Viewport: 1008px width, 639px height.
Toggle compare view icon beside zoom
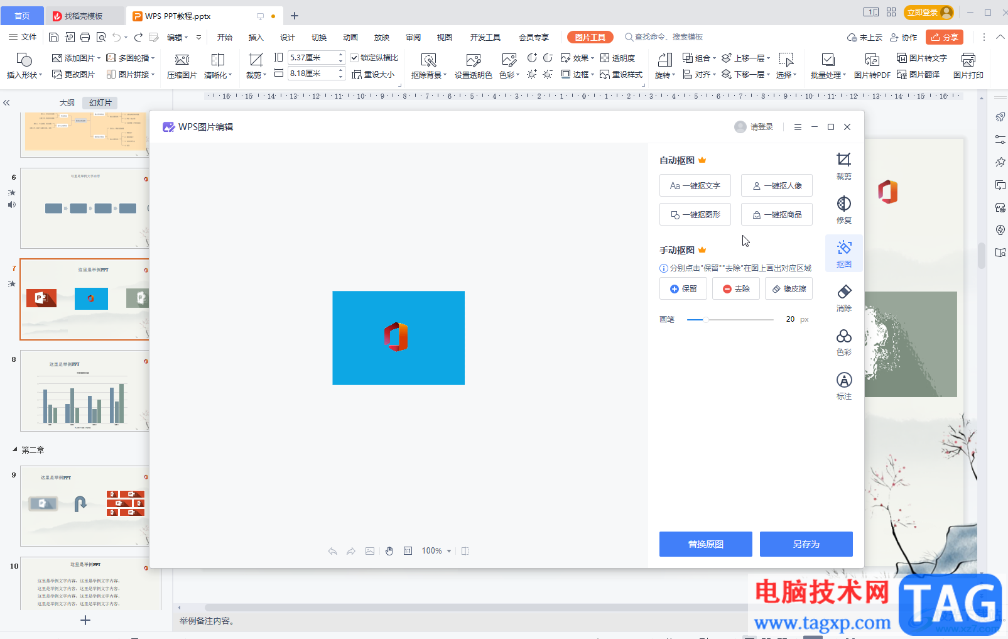(x=465, y=551)
